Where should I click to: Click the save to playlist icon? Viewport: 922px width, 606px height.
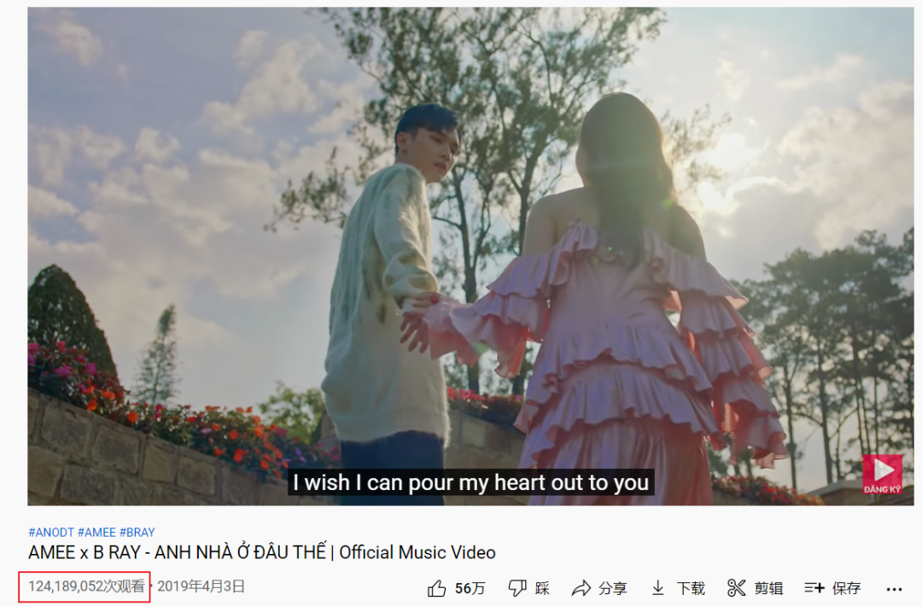[x=814, y=588]
